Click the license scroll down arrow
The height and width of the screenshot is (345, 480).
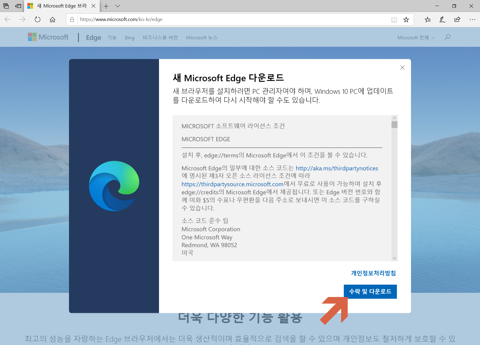click(x=394, y=258)
